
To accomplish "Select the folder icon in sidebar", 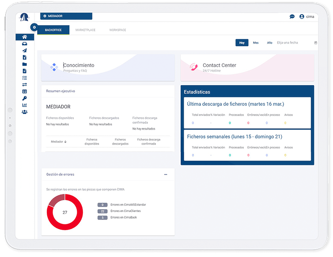I will click(25, 64).
